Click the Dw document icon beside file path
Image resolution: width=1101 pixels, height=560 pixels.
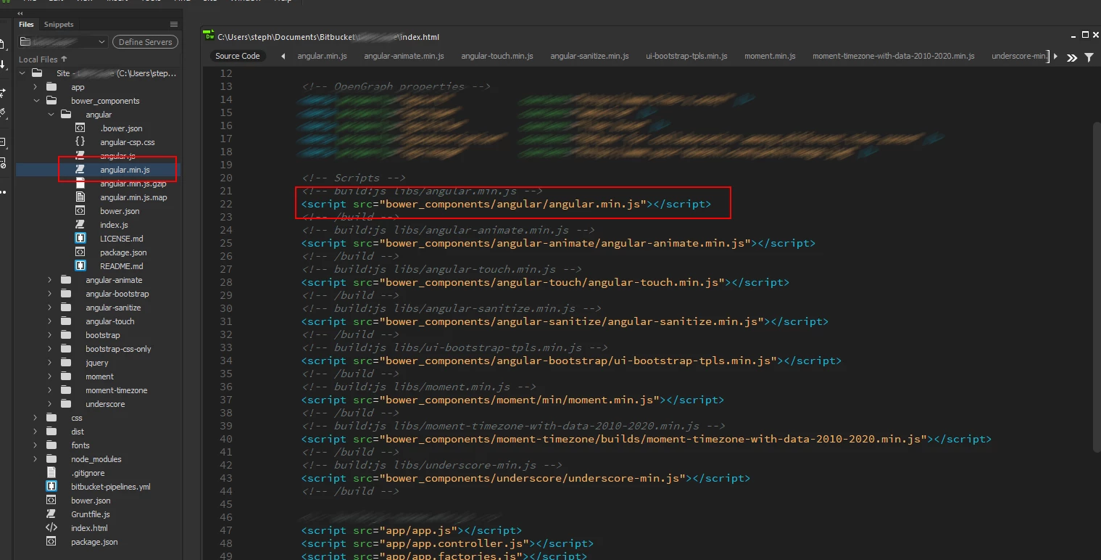[x=209, y=36]
